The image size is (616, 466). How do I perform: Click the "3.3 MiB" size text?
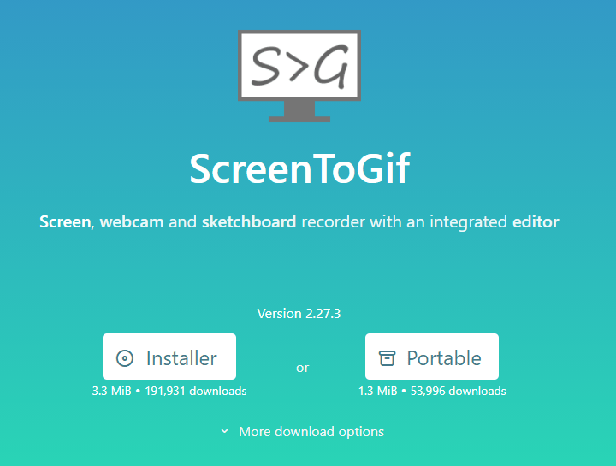(x=111, y=391)
